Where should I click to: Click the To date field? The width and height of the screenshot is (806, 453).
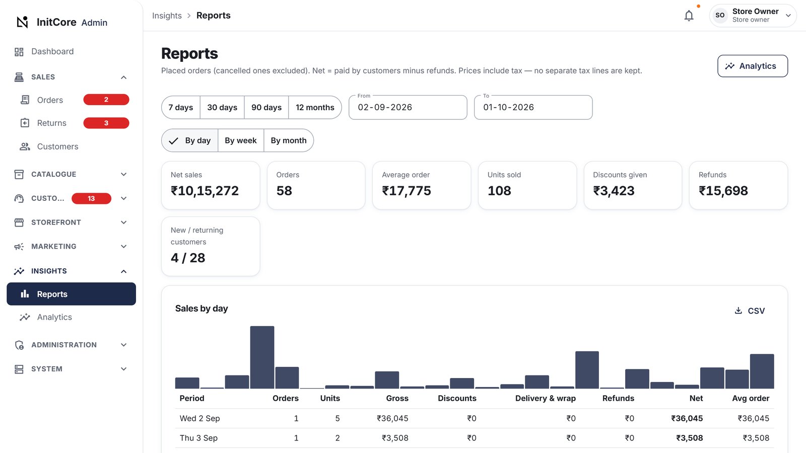point(533,107)
